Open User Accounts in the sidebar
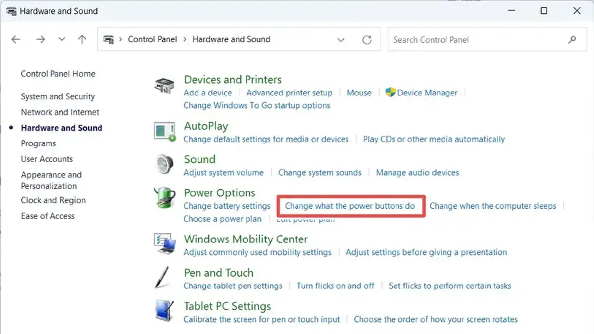594x334 pixels. point(47,159)
